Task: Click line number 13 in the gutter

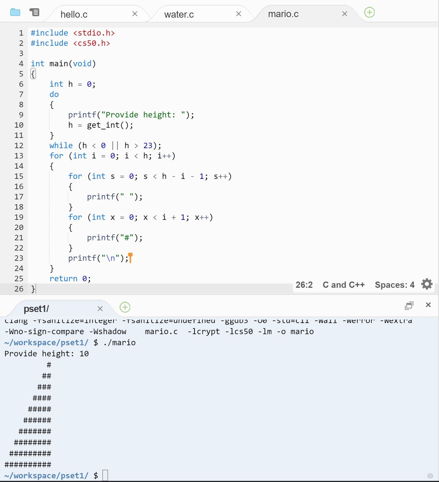Action: pos(19,156)
